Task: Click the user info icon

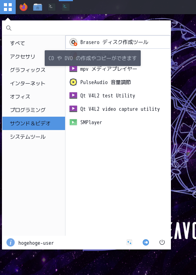Action: 11,242
